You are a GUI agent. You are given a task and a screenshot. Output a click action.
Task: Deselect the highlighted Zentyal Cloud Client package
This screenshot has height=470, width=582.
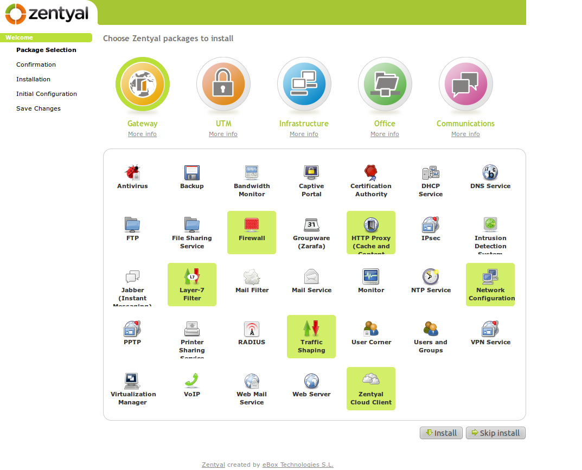tap(371, 388)
